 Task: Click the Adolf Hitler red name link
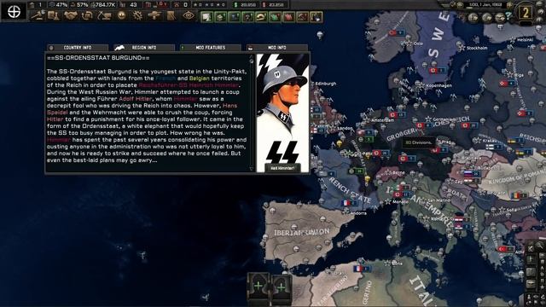pos(135,99)
